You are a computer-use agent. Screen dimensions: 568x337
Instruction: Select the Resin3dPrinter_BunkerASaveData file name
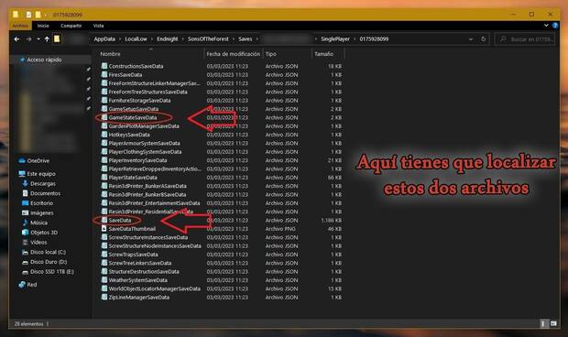pyautogui.click(x=147, y=186)
